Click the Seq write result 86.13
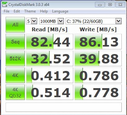Viewport: 127px width, 115px height. pos(98,42)
